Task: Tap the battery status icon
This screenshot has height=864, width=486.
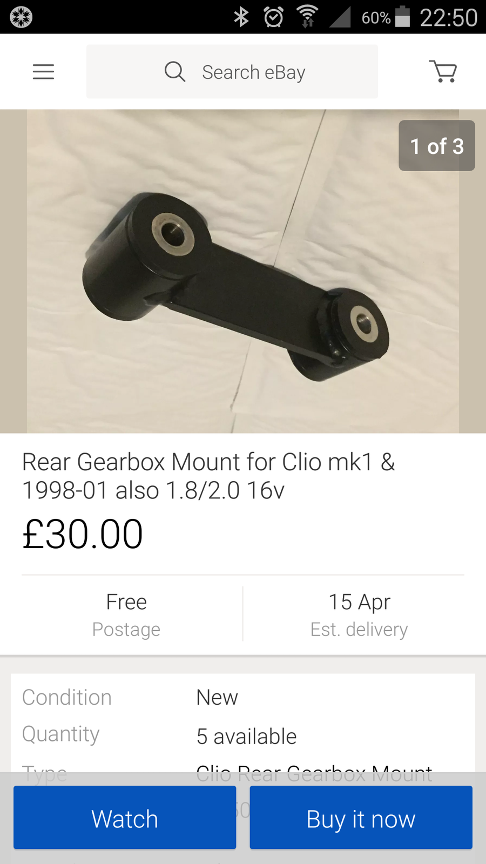Action: pos(402,17)
